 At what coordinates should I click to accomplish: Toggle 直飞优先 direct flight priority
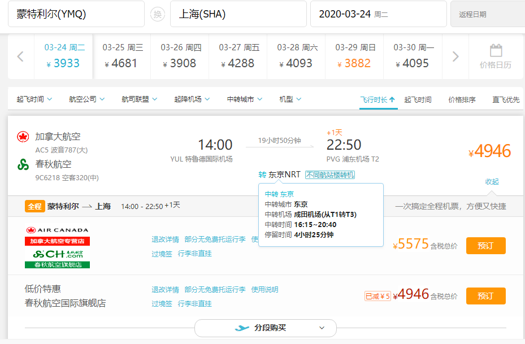point(506,100)
